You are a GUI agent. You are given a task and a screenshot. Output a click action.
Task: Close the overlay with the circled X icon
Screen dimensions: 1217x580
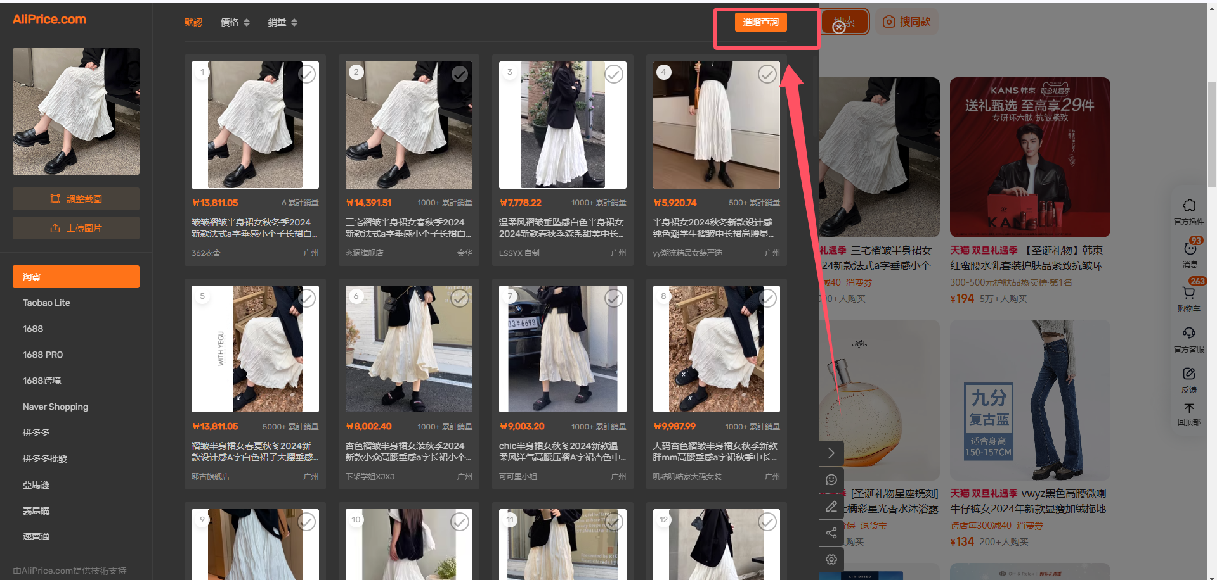click(x=839, y=27)
